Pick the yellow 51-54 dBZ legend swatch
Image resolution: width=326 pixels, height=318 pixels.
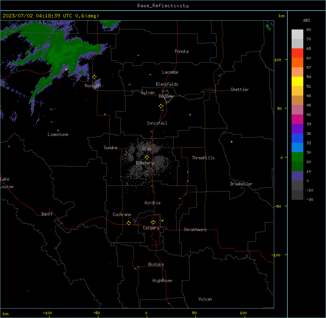point(297,81)
